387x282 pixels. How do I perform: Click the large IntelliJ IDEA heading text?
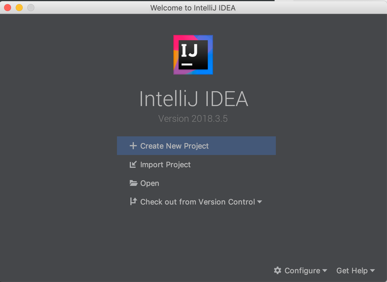click(x=193, y=99)
